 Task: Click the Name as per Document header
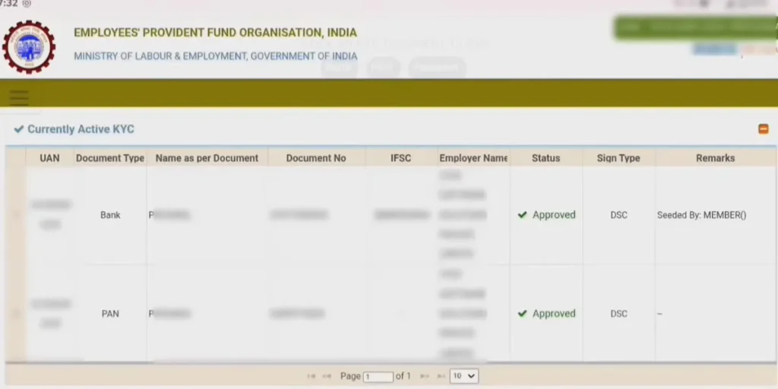[x=207, y=158]
